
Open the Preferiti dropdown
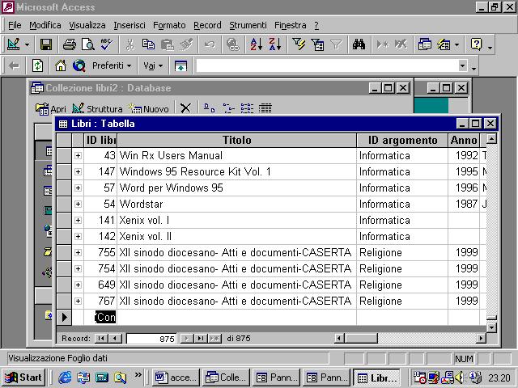[112, 66]
